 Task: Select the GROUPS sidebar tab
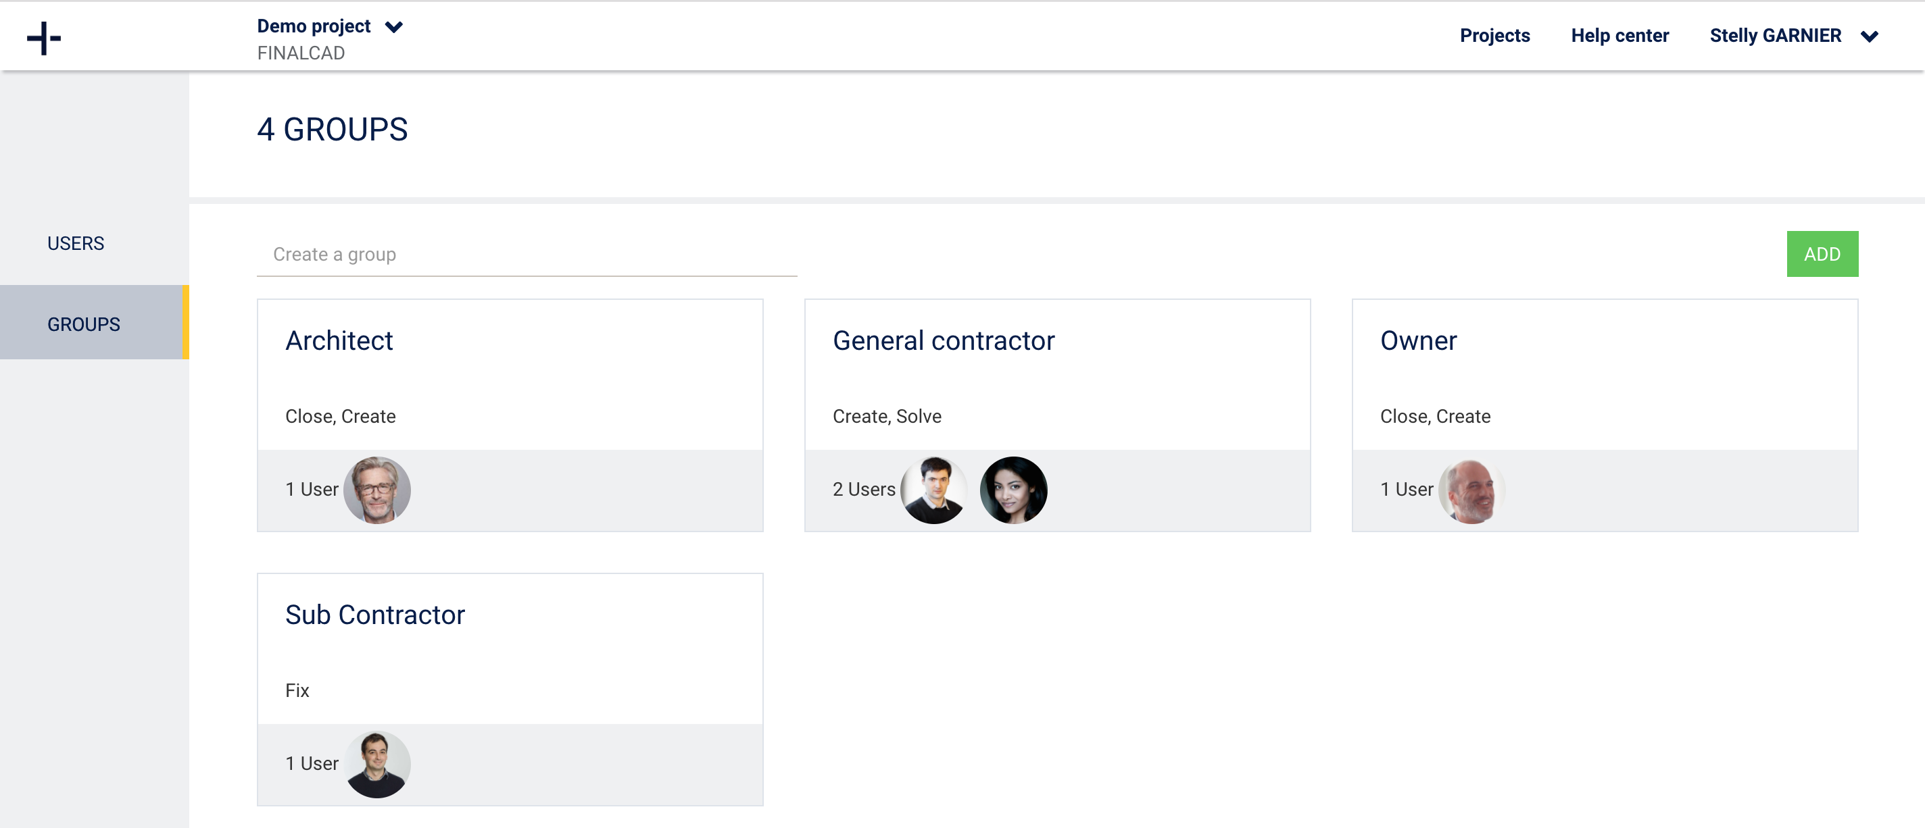(x=84, y=323)
